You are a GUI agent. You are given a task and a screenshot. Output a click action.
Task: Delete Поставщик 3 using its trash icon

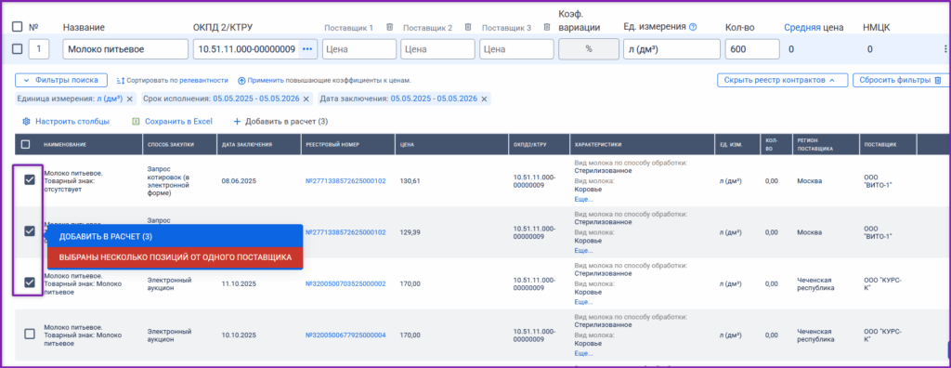[546, 27]
